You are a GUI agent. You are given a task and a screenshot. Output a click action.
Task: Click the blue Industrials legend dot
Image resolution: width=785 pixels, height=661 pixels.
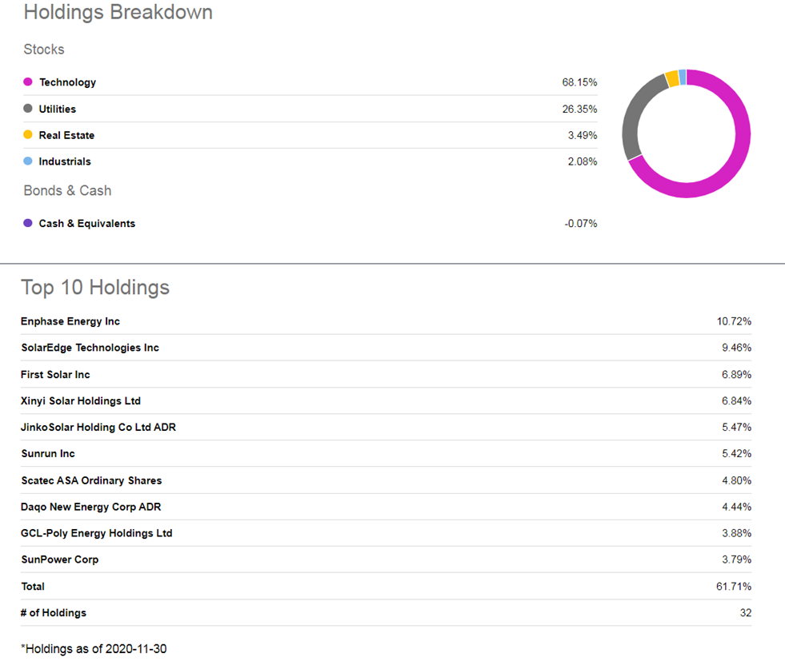28,161
